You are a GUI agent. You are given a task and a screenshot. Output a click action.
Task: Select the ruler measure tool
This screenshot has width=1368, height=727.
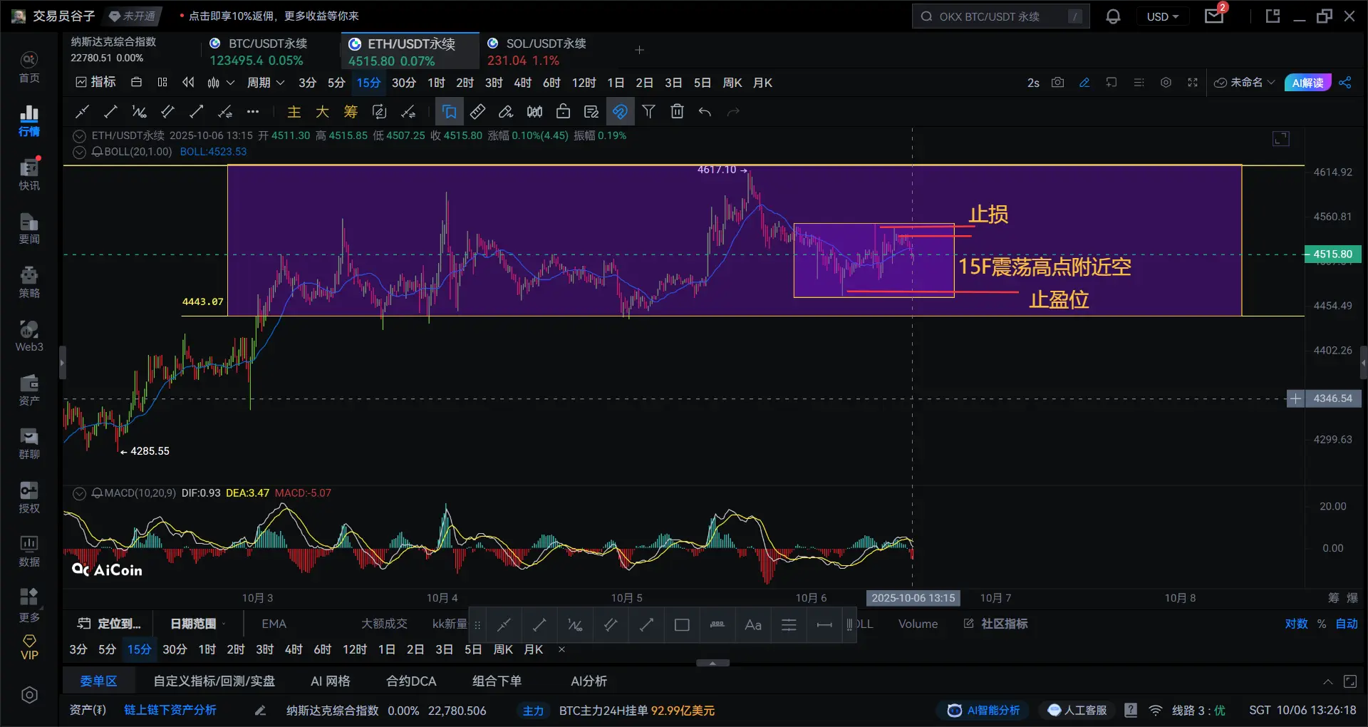coord(477,111)
